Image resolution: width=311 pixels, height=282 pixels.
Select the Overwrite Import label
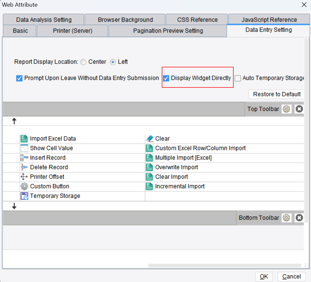tap(176, 167)
